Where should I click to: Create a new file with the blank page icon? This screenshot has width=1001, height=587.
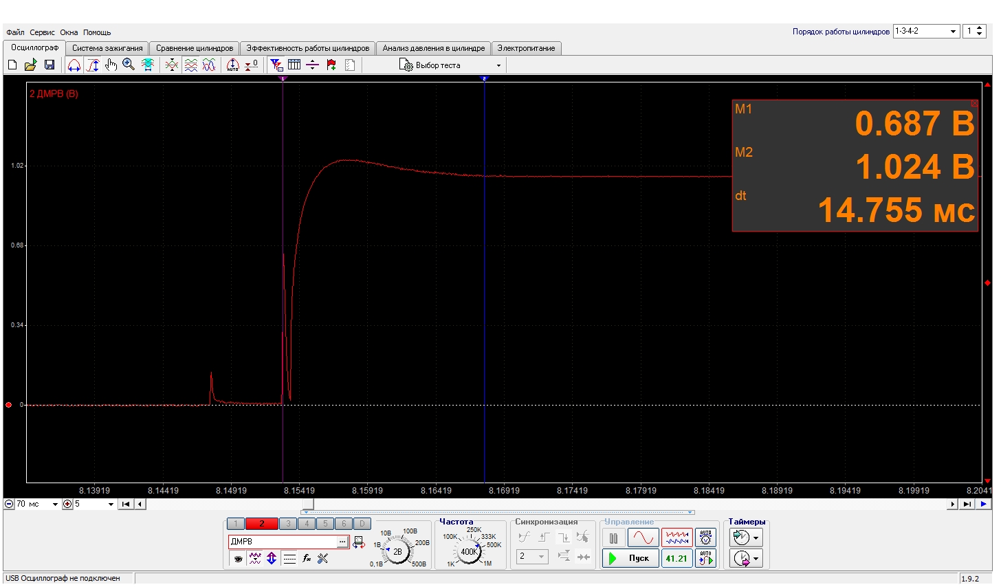click(x=12, y=65)
